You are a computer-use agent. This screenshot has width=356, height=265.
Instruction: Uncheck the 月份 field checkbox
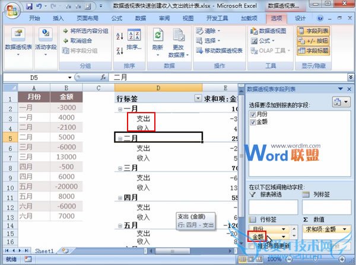pos(253,114)
